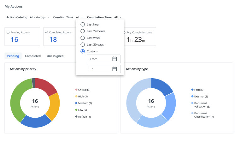The width and height of the screenshot is (246, 141).
Task: Click the Critical legend color dot
Action: tap(76, 90)
